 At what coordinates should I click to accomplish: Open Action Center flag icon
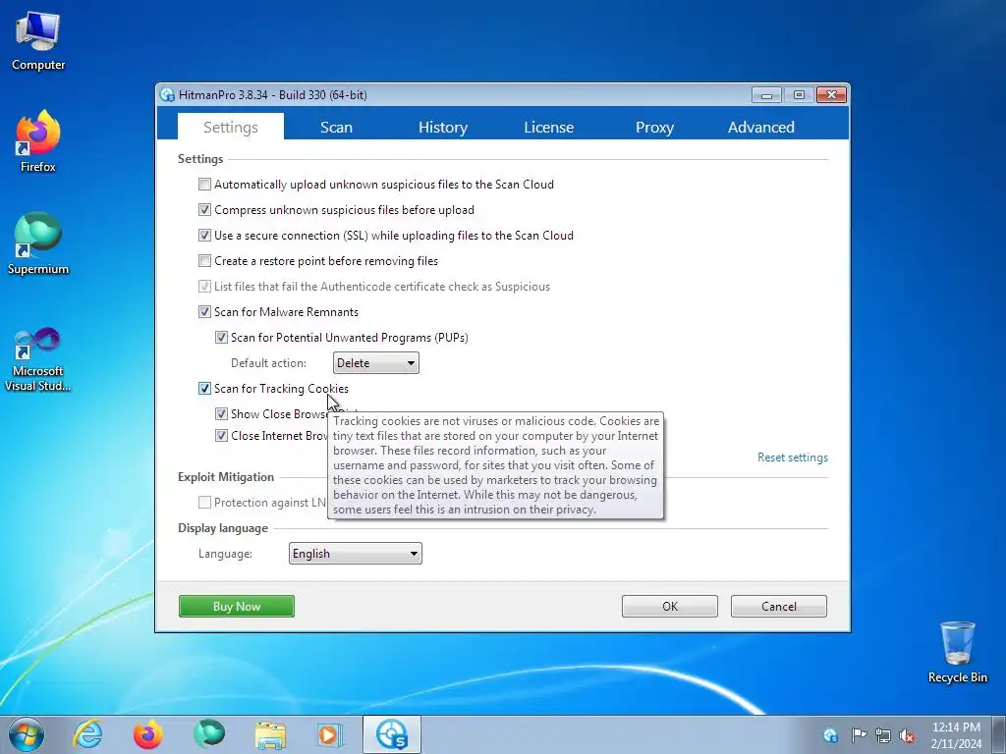click(x=858, y=735)
